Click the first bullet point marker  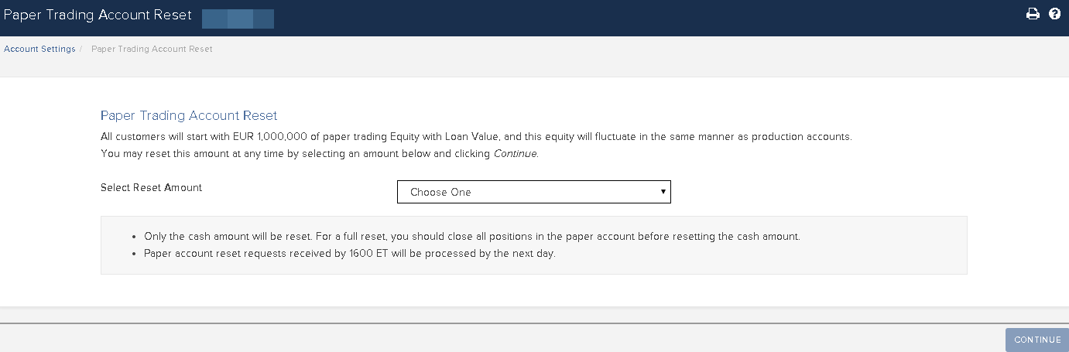pyautogui.click(x=135, y=237)
